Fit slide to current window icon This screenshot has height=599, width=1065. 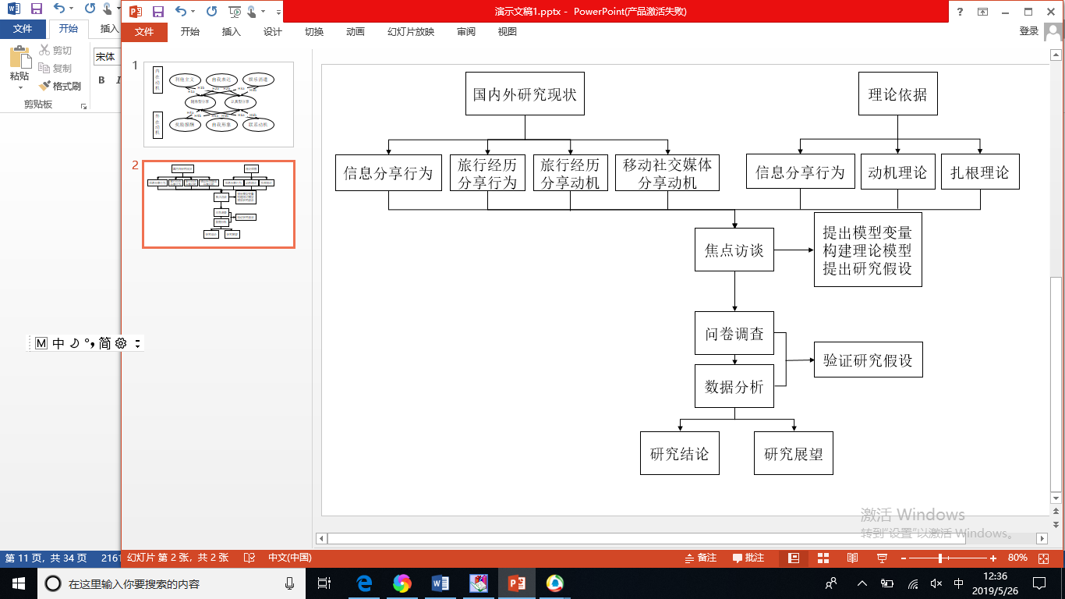click(x=1044, y=558)
